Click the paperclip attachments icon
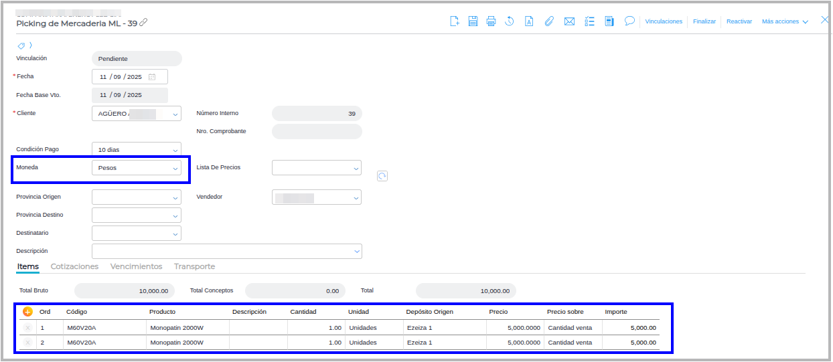 (549, 21)
